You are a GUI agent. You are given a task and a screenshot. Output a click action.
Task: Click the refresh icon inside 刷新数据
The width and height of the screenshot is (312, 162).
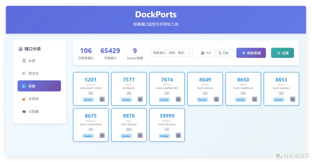coord(244,53)
